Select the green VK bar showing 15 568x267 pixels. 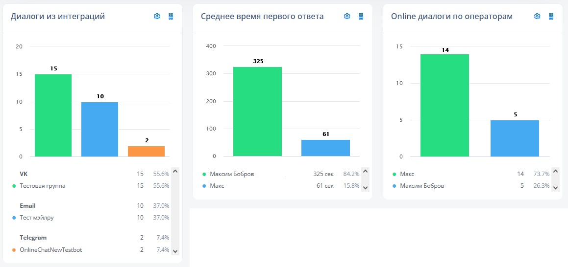coord(53,115)
